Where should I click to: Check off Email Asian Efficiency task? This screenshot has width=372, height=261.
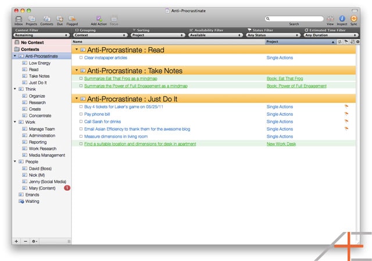(x=81, y=129)
